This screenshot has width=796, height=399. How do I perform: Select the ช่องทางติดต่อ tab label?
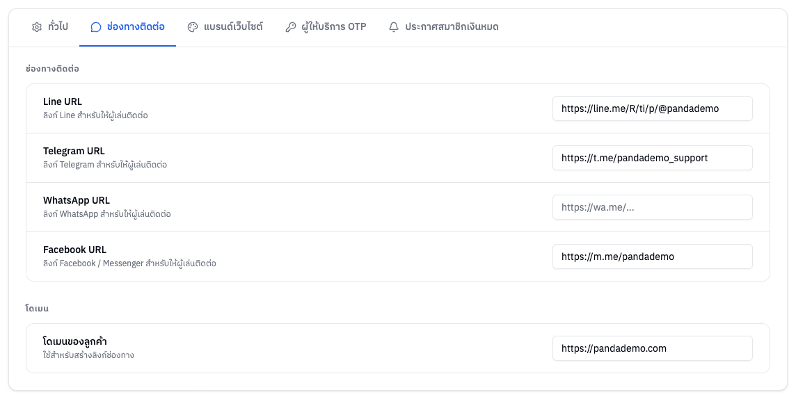click(x=136, y=27)
